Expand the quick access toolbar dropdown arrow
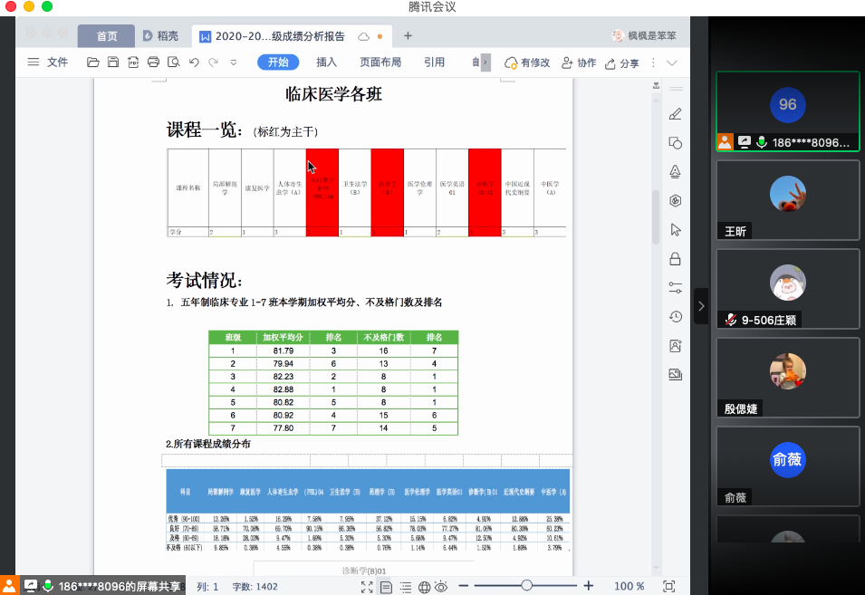 click(234, 62)
